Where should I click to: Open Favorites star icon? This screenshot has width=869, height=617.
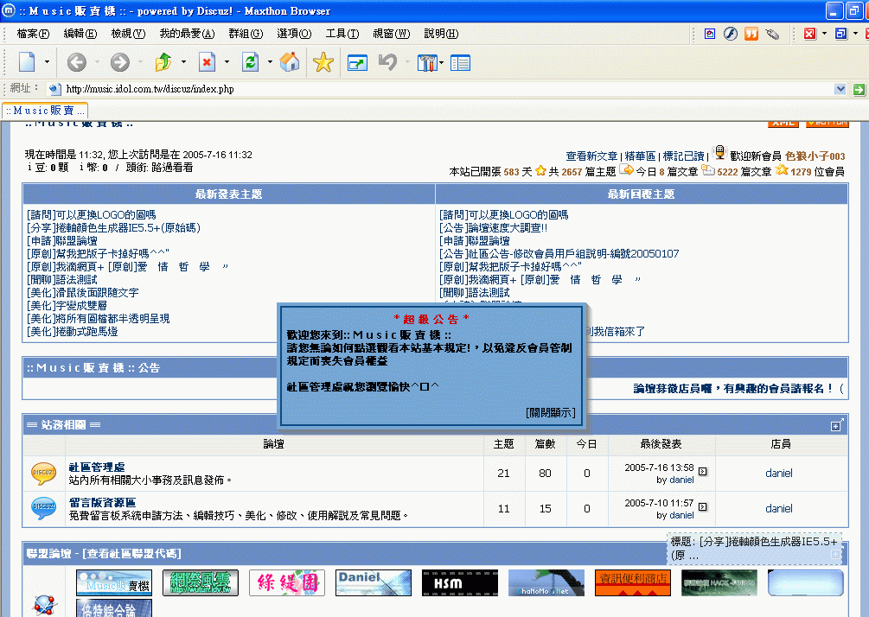click(323, 62)
